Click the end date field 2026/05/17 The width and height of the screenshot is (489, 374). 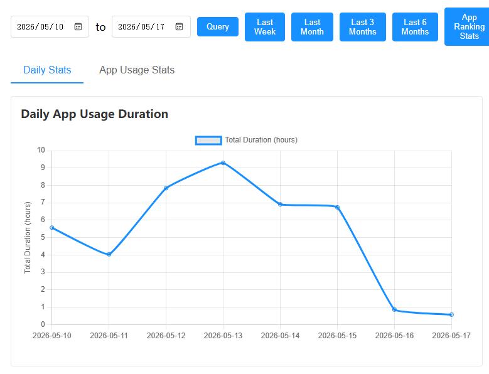(151, 27)
